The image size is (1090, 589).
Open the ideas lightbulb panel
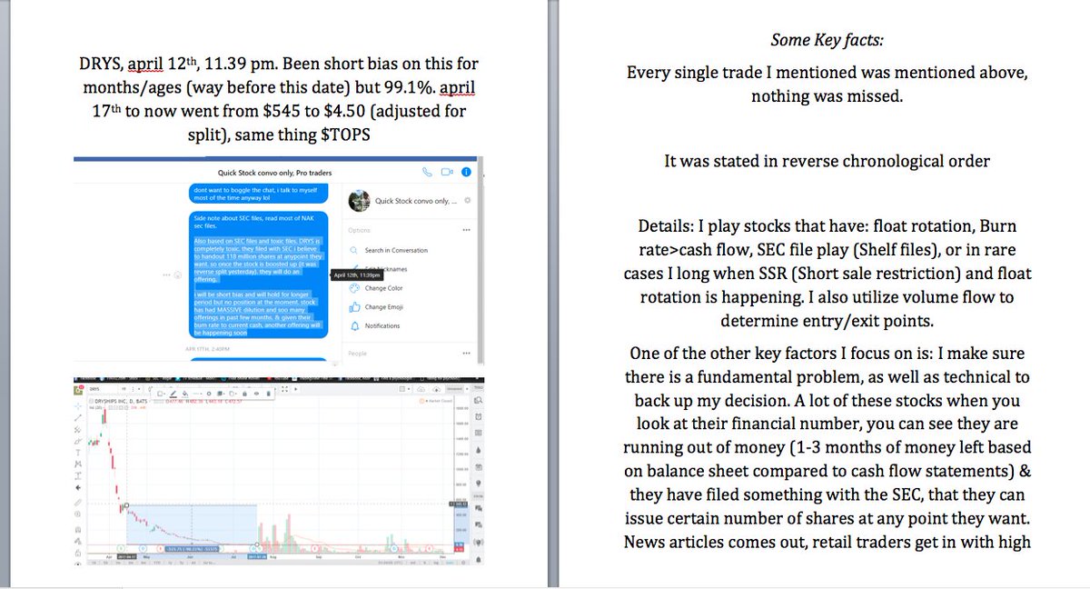(x=479, y=483)
